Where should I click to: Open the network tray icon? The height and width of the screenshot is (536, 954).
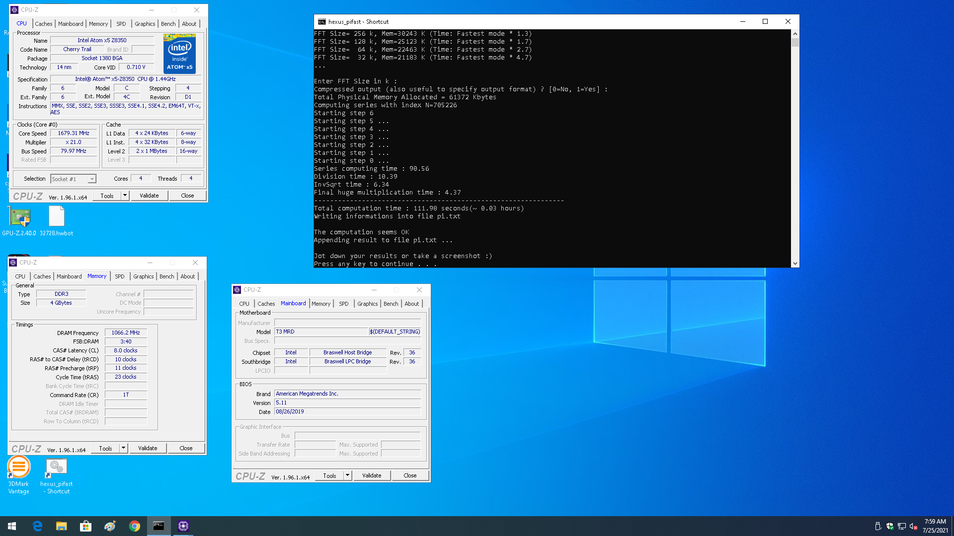901,527
